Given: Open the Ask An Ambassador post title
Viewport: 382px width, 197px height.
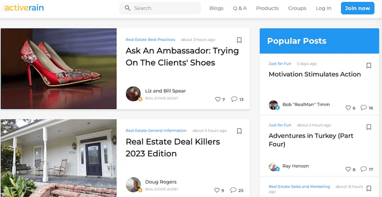Looking at the screenshot, I should pos(182,56).
